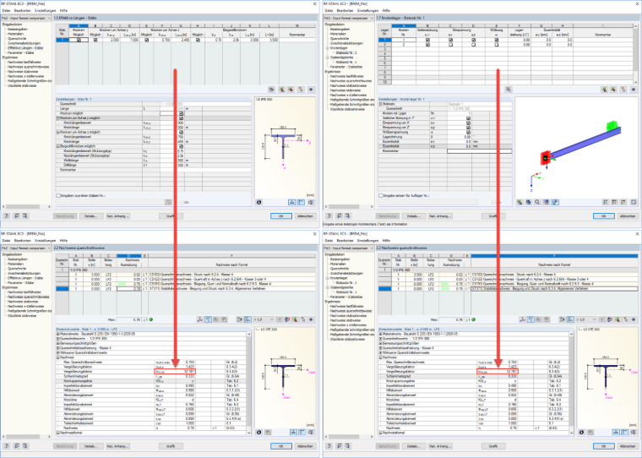The image size is (642, 458).
Task: Open the Datei menu in the Effektive Längen window
Action: [6, 11]
